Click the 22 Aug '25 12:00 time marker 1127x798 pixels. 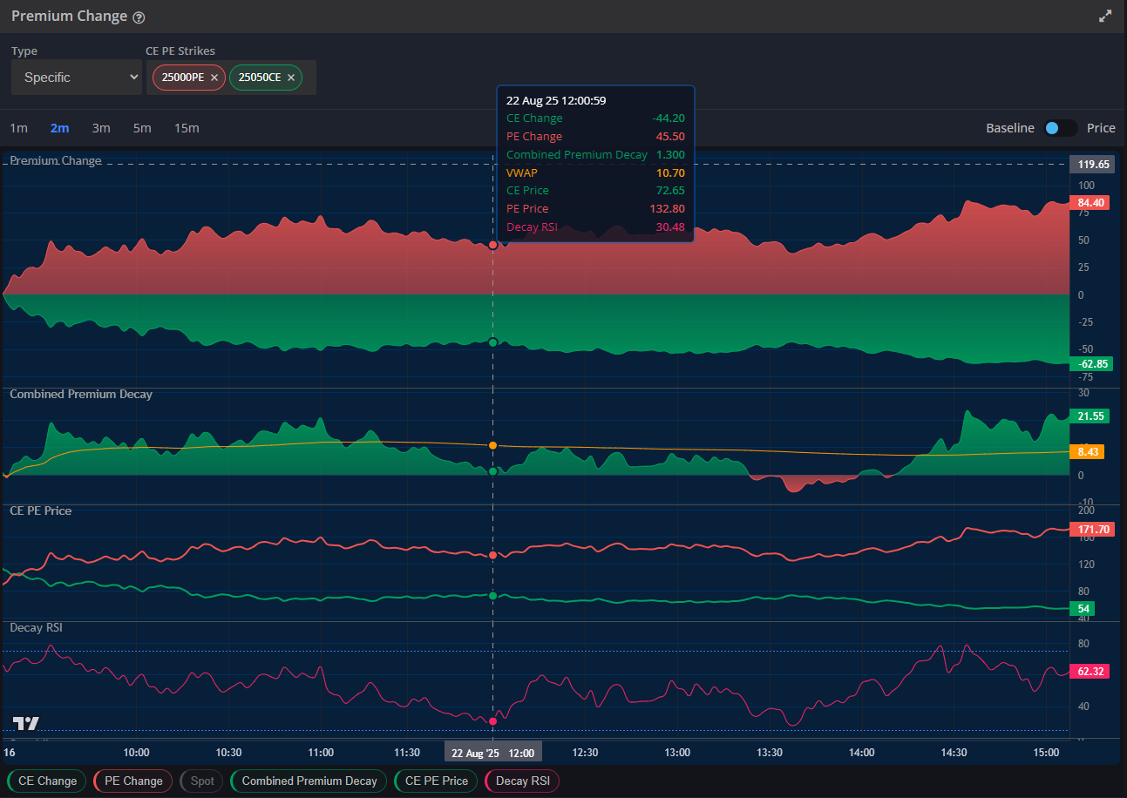tap(492, 750)
